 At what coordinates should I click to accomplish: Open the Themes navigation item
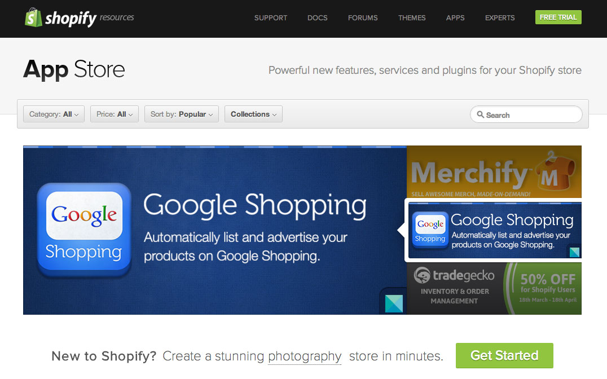(412, 18)
